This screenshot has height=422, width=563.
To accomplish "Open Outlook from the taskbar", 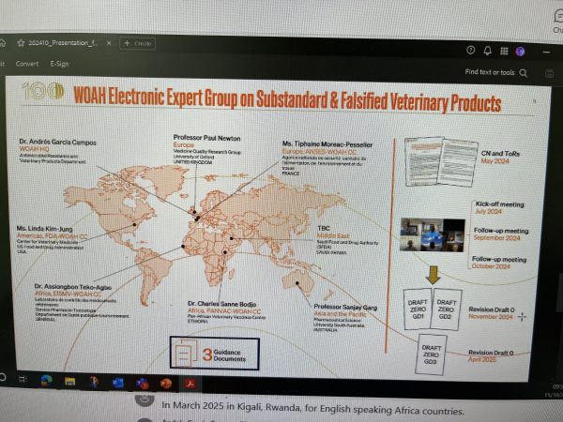I will (118, 383).
